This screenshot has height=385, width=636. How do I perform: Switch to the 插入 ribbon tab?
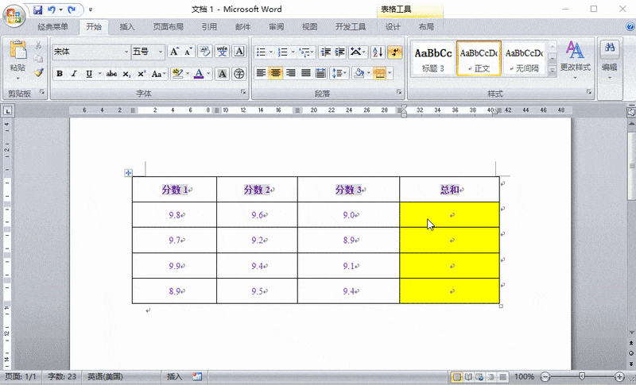pyautogui.click(x=127, y=27)
